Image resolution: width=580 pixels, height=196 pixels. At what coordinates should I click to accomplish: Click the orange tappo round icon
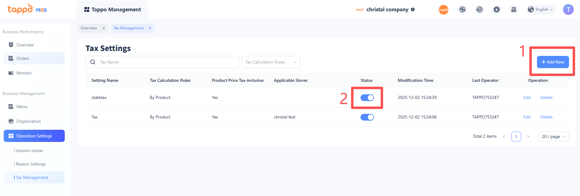[x=444, y=10]
